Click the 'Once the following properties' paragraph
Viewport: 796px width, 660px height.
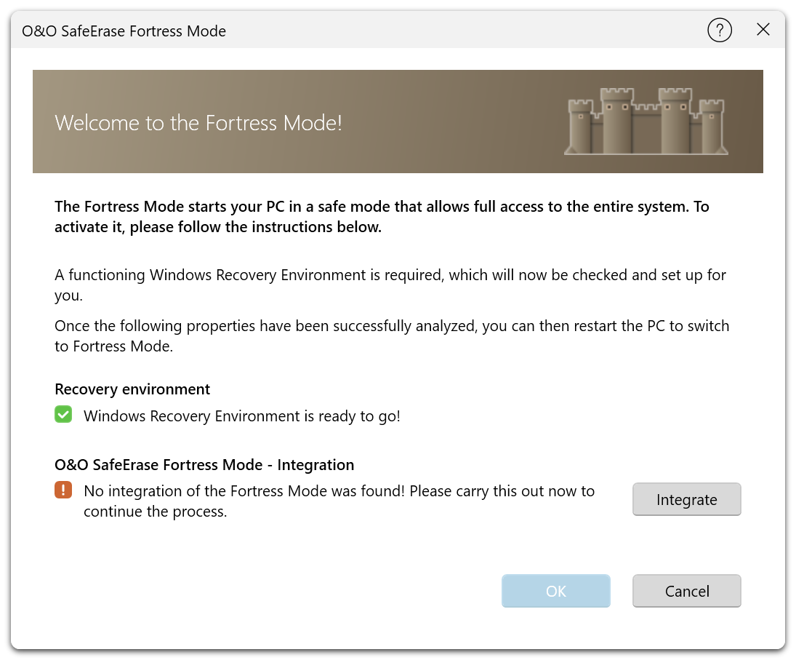[391, 336]
